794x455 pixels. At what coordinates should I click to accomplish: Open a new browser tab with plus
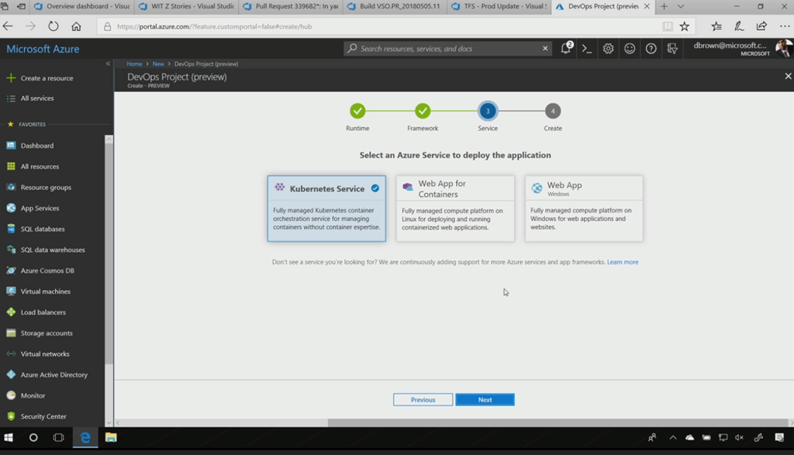pos(664,6)
